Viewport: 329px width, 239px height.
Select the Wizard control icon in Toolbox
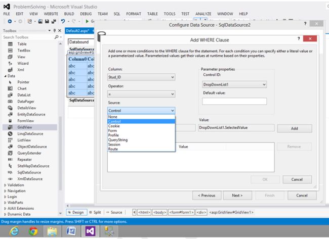[x=10, y=63]
